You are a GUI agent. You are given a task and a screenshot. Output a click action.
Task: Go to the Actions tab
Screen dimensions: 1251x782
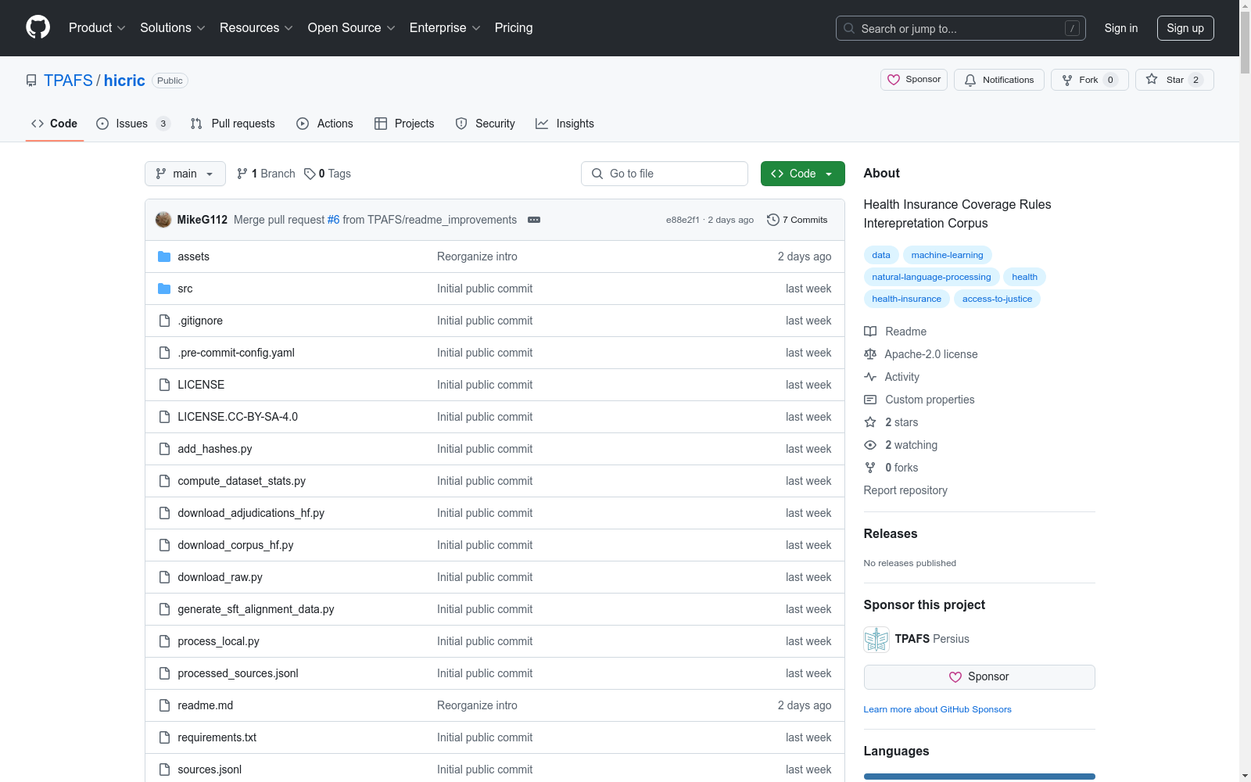point(325,124)
